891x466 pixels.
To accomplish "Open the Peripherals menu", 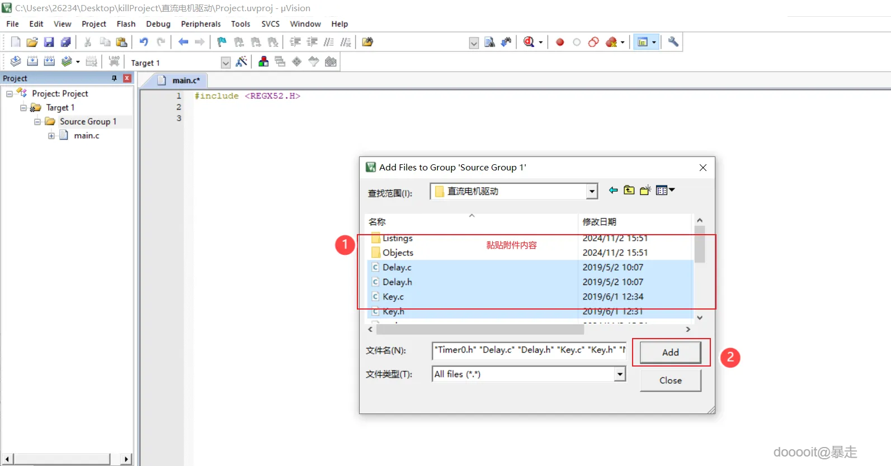I will point(201,24).
